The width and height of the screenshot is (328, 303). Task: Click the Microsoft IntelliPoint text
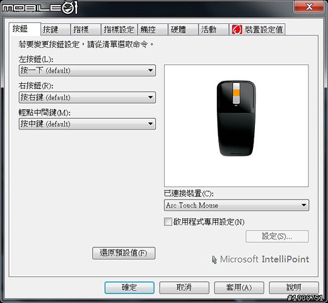264,259
